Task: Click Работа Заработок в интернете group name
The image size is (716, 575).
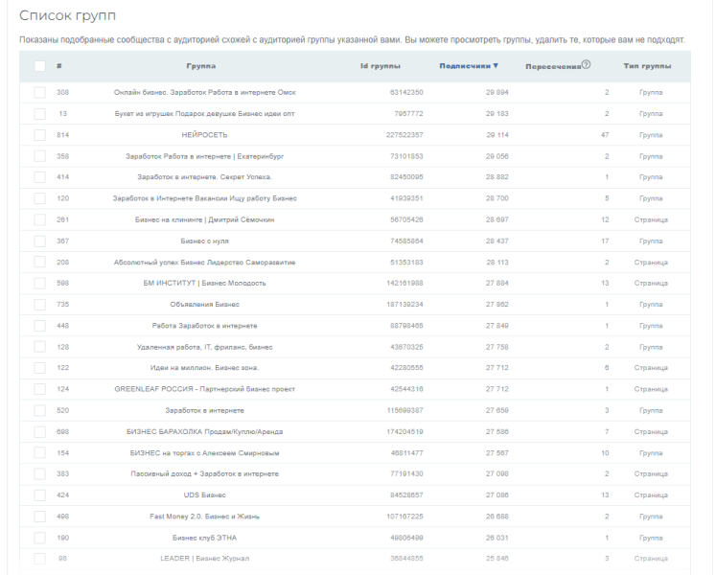Action: click(204, 326)
